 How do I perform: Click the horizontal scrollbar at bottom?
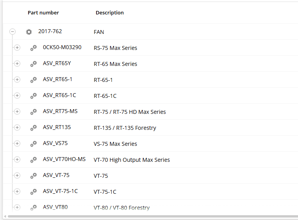point(150,216)
